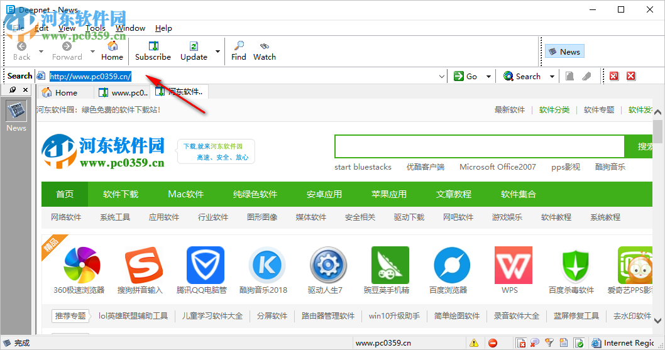Click the Internet zone icon in status bar

click(x=596, y=343)
